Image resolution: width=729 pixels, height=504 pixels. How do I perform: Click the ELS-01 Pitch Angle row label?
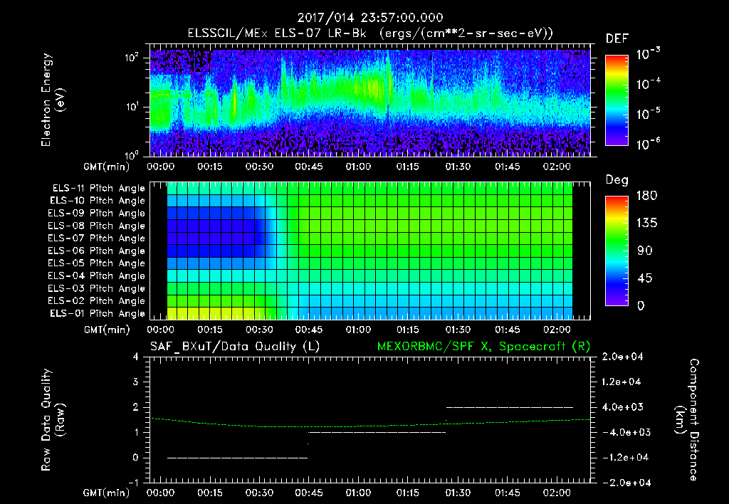click(98, 313)
